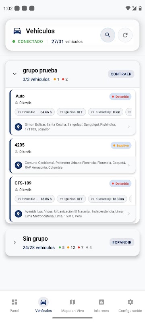Open Informes chart icon in bottom bar
This screenshot has height=322, width=145.
tap(101, 302)
